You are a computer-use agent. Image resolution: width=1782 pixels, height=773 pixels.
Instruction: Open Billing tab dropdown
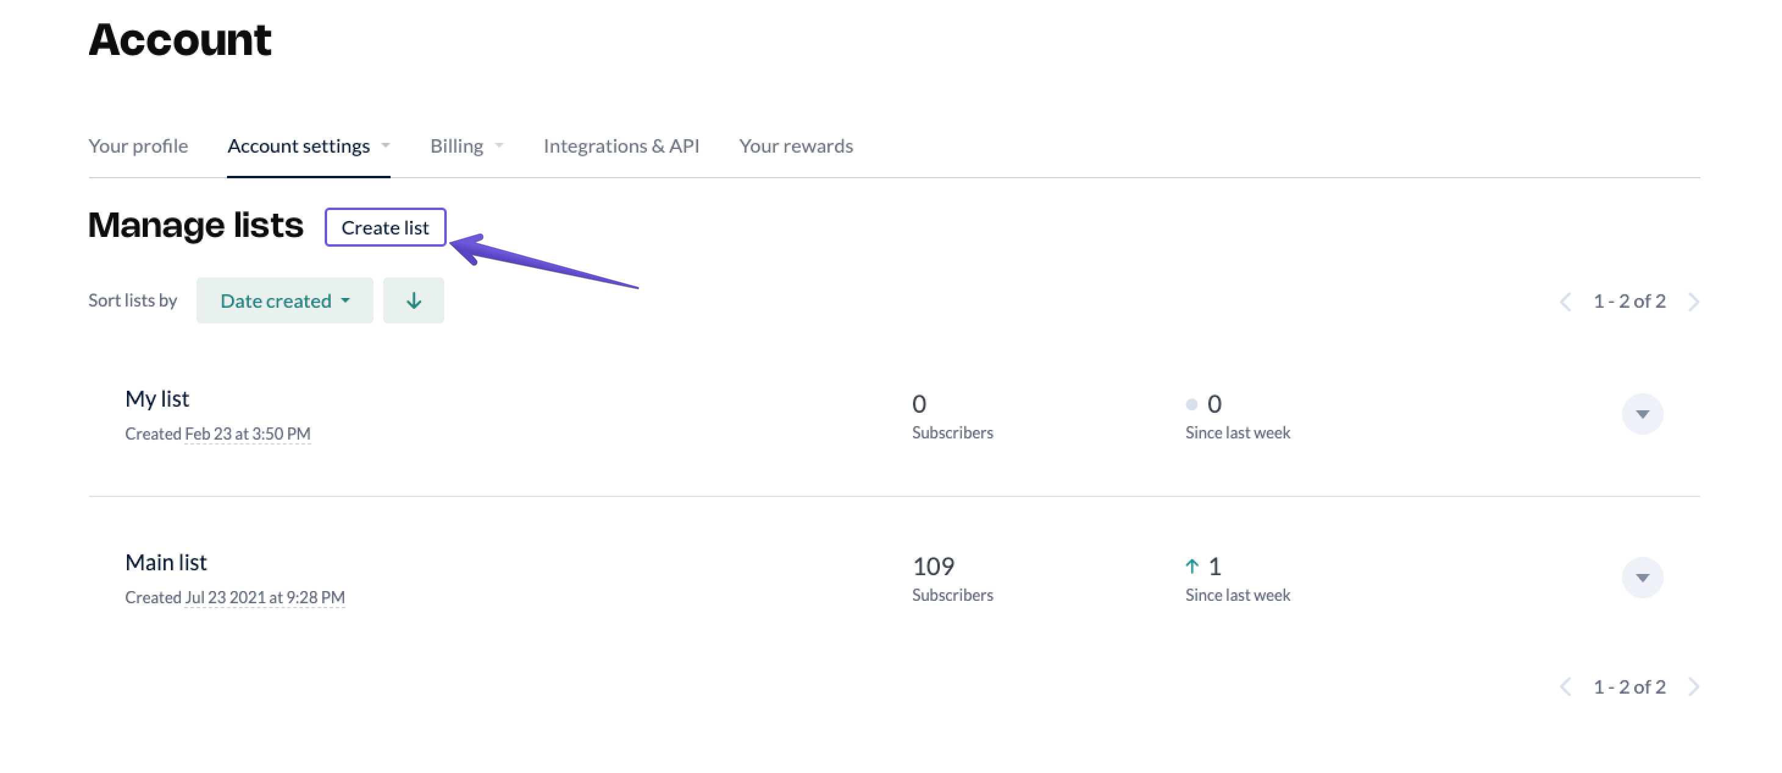pos(466,146)
